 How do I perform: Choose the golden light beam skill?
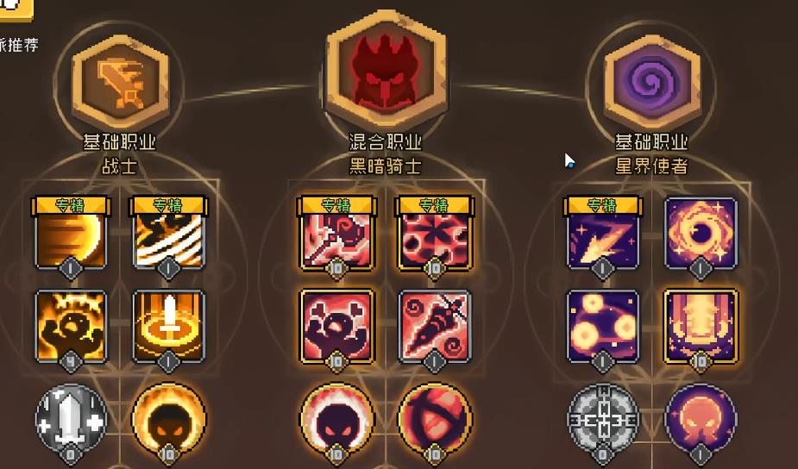[x=701, y=327]
